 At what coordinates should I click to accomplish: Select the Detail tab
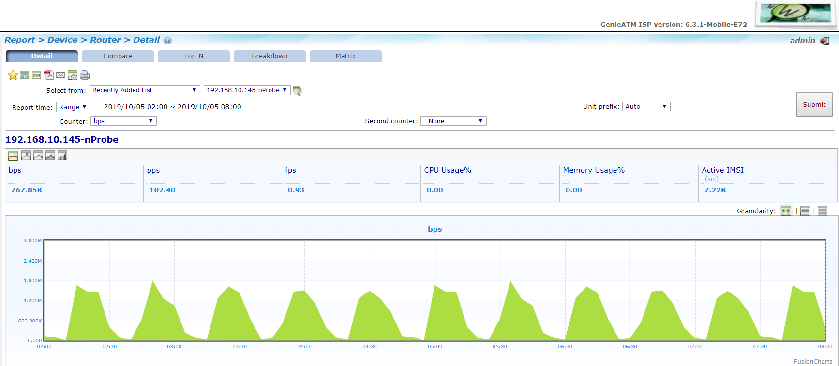(x=42, y=56)
